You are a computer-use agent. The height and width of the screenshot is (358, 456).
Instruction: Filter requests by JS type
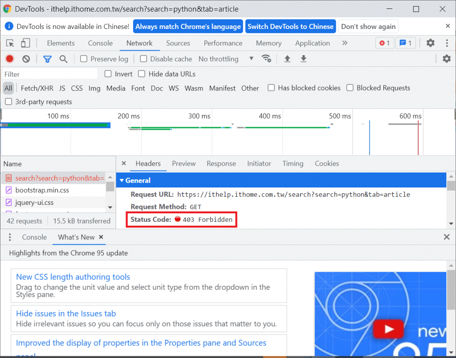[62, 88]
